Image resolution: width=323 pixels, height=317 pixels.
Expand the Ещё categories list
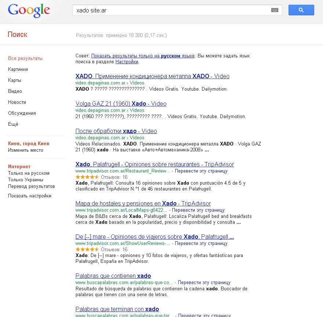[13, 124]
